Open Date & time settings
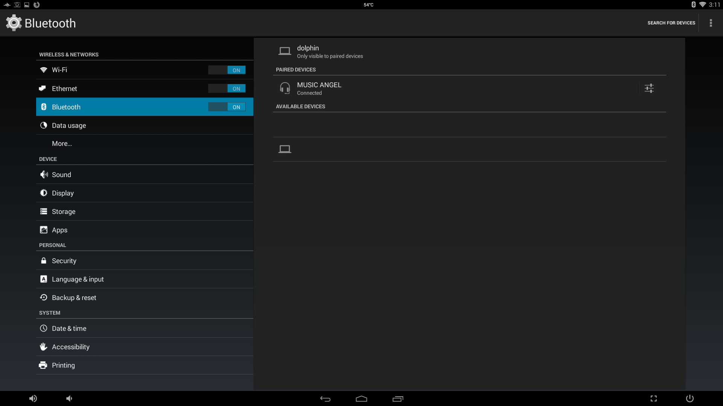This screenshot has height=406, width=723. click(145, 328)
